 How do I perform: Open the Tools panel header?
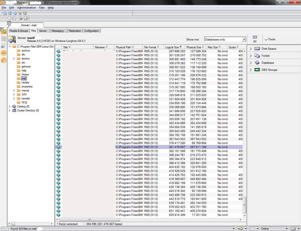click(270, 39)
